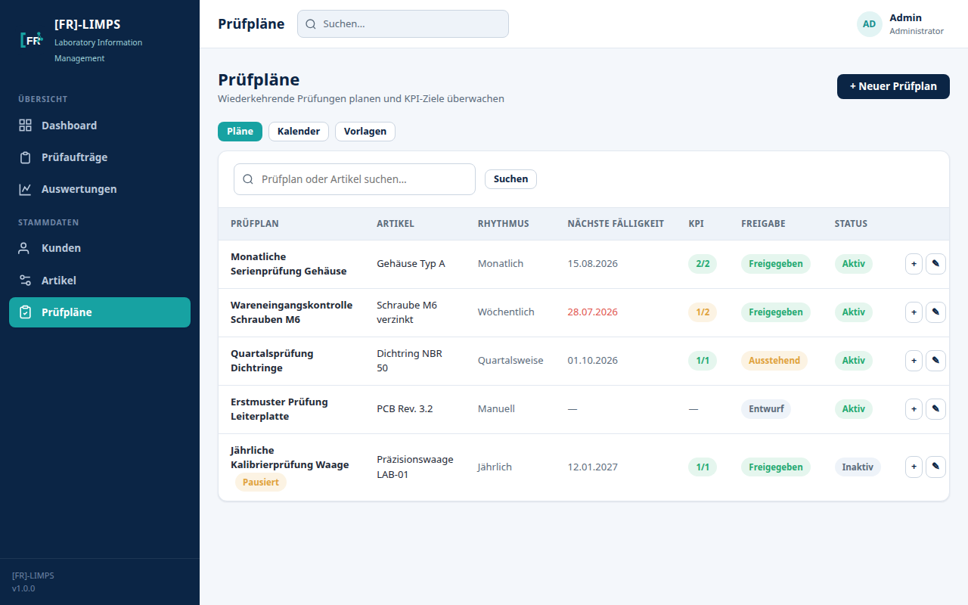Click the Pausiert badge
Image resolution: width=968 pixels, height=605 pixels.
261,482
